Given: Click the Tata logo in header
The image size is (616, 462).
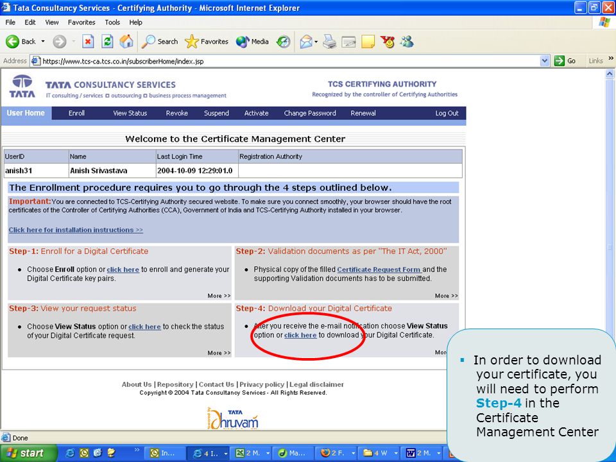Looking at the screenshot, I should [22, 86].
